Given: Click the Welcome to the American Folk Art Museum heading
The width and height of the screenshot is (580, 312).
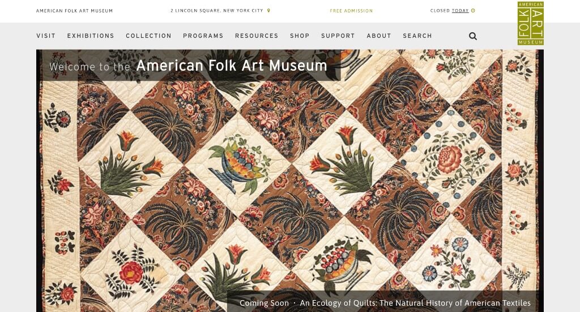Looking at the screenshot, I should coord(188,66).
